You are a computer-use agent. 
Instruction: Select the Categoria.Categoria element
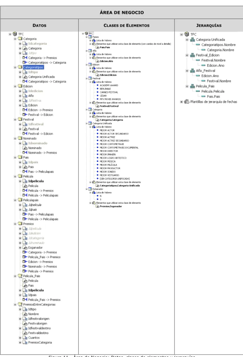pos(111,120)
